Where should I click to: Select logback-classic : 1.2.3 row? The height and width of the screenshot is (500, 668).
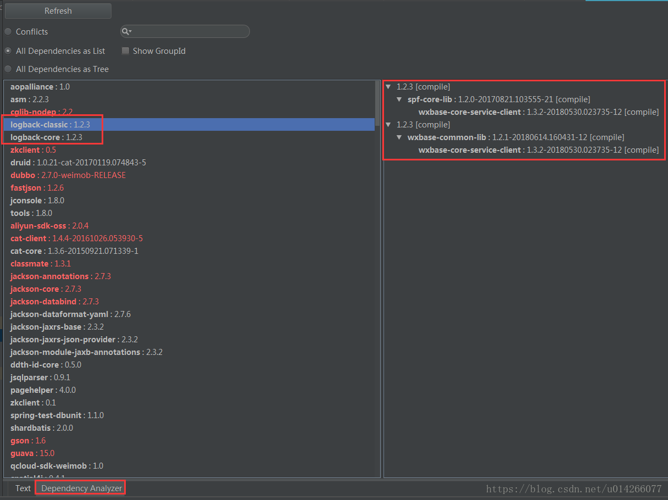pos(190,125)
